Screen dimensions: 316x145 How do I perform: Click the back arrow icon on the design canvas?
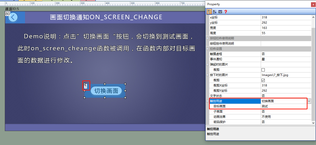pyautogui.click(x=13, y=17)
